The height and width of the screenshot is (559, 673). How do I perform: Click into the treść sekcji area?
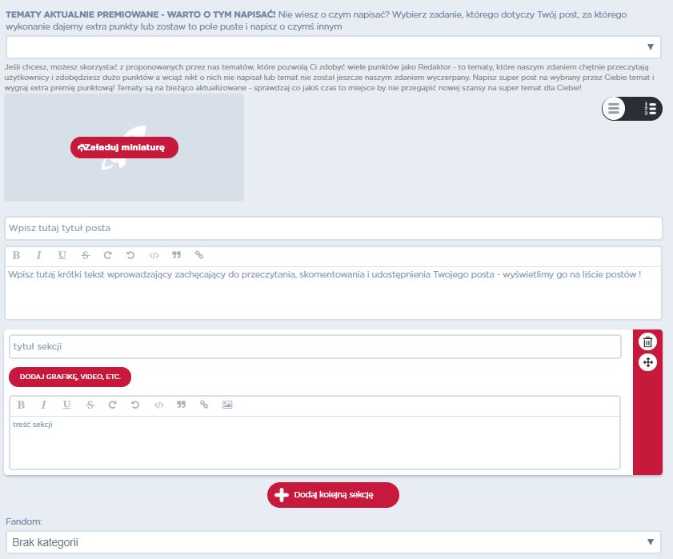pyautogui.click(x=315, y=443)
